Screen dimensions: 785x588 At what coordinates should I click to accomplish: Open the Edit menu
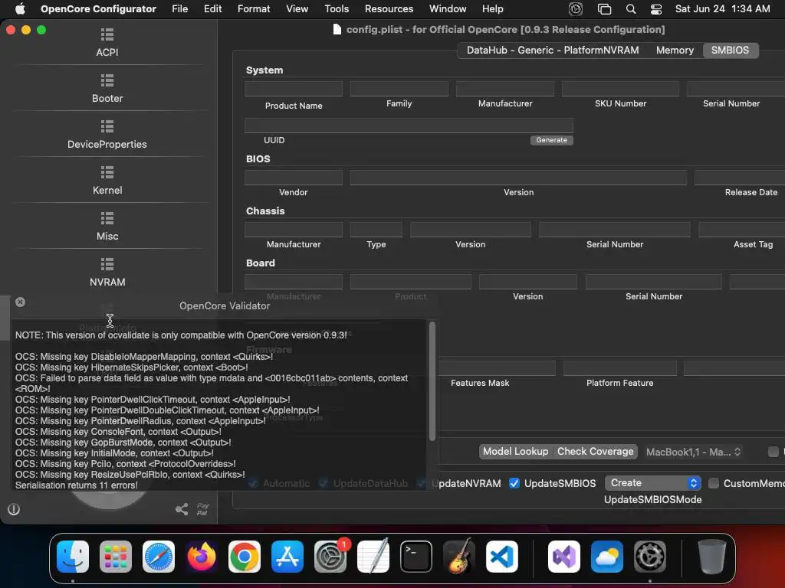pos(213,9)
